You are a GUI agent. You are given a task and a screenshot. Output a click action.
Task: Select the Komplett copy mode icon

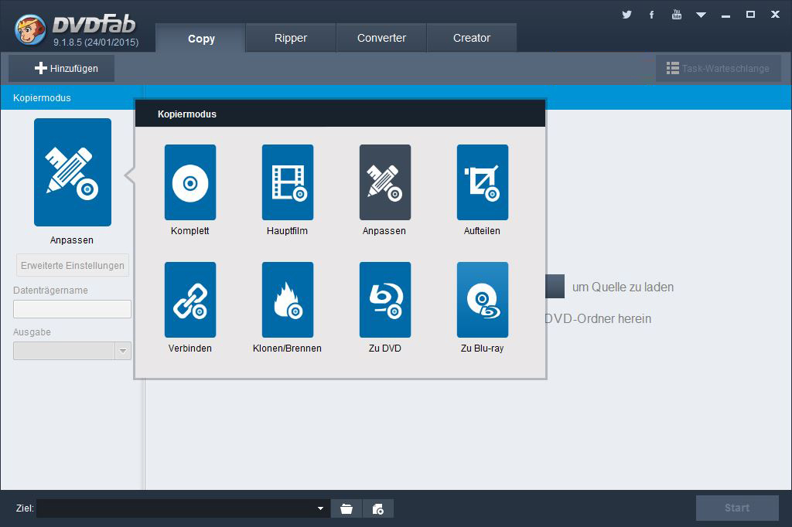tap(190, 182)
